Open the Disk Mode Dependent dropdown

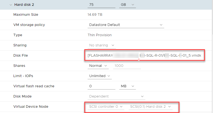click(116, 96)
